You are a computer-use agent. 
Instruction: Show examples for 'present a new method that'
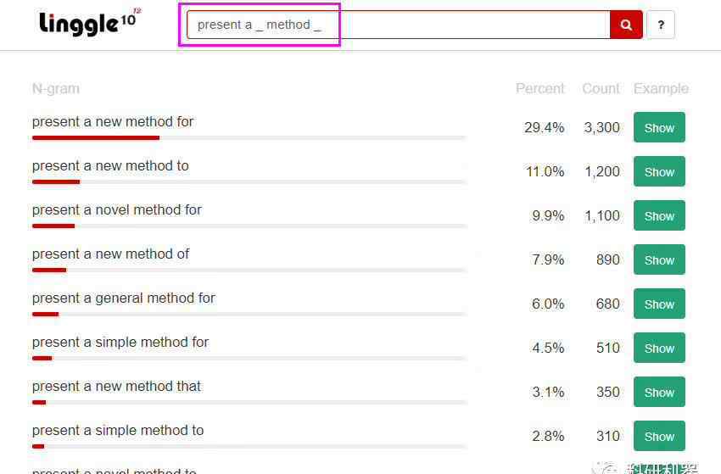click(659, 392)
